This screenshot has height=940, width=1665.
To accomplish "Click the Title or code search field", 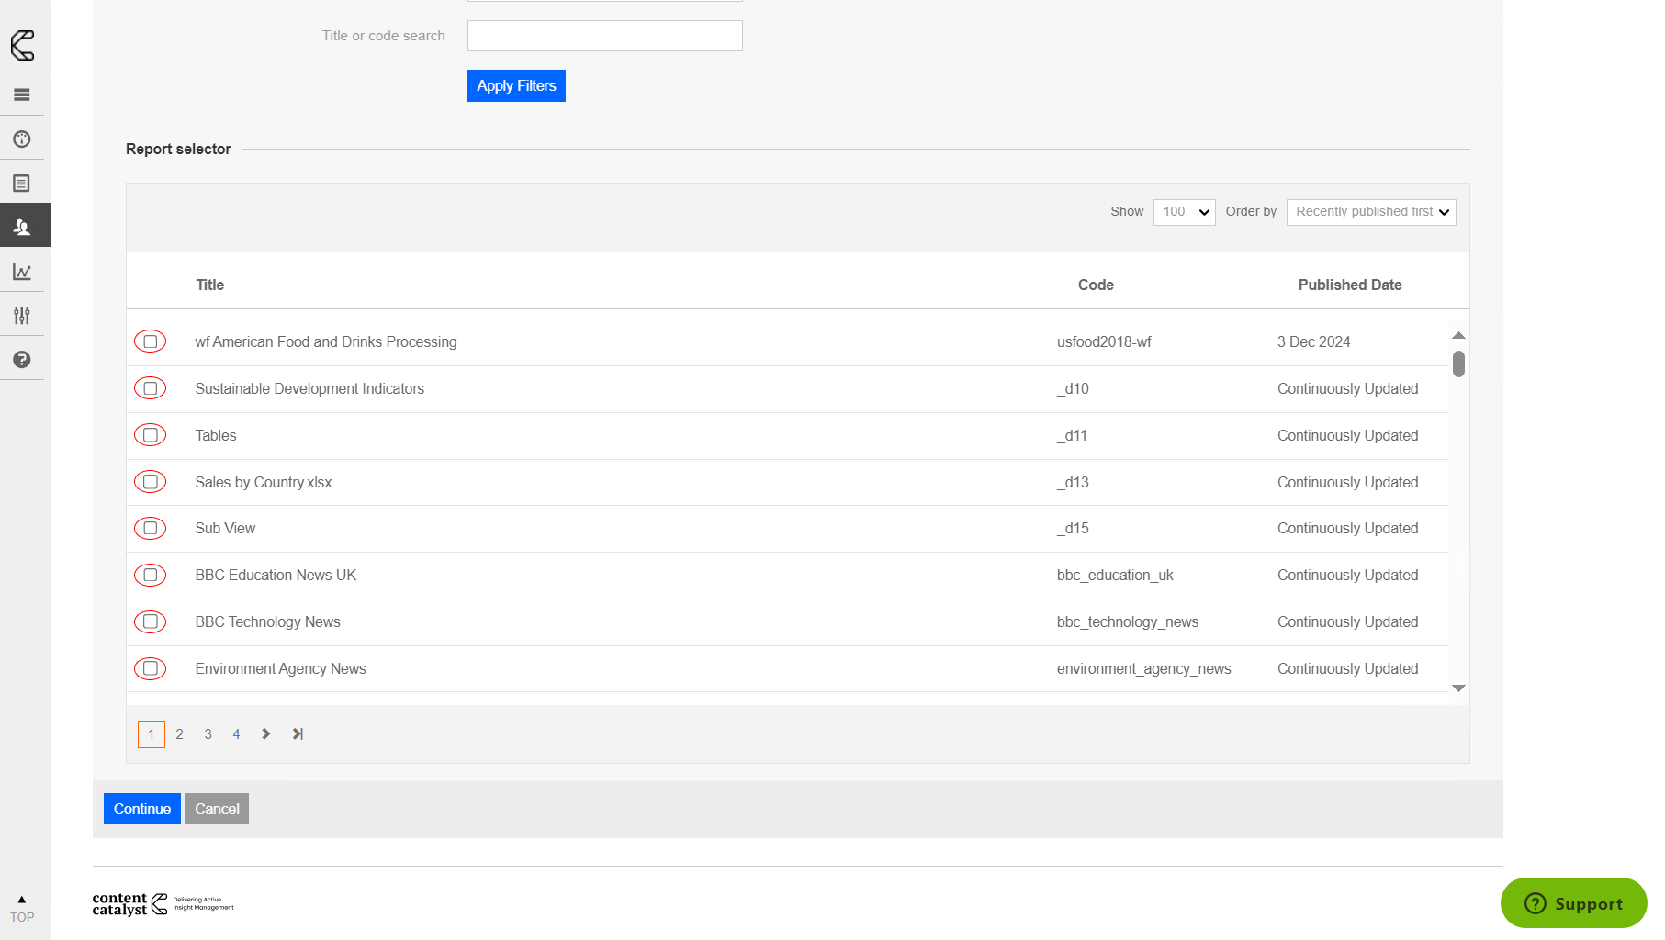I will 604,36.
